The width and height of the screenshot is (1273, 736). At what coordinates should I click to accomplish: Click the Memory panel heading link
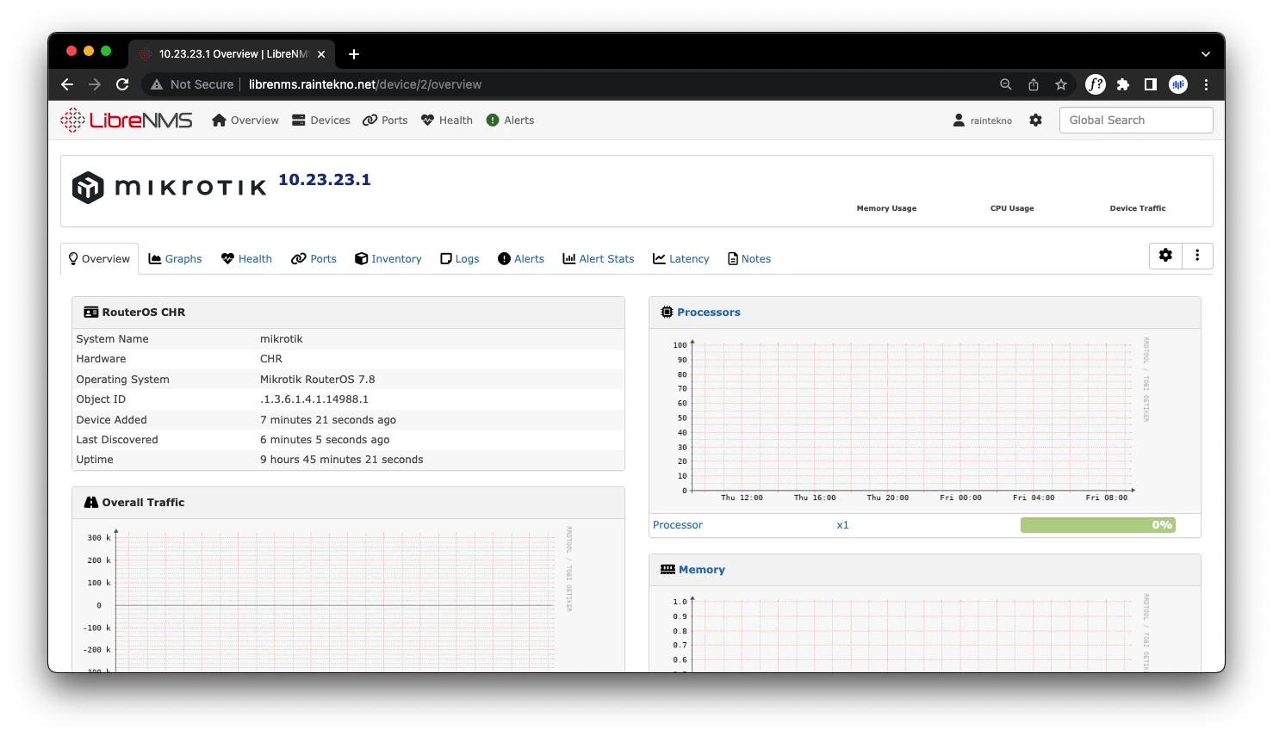[701, 570]
